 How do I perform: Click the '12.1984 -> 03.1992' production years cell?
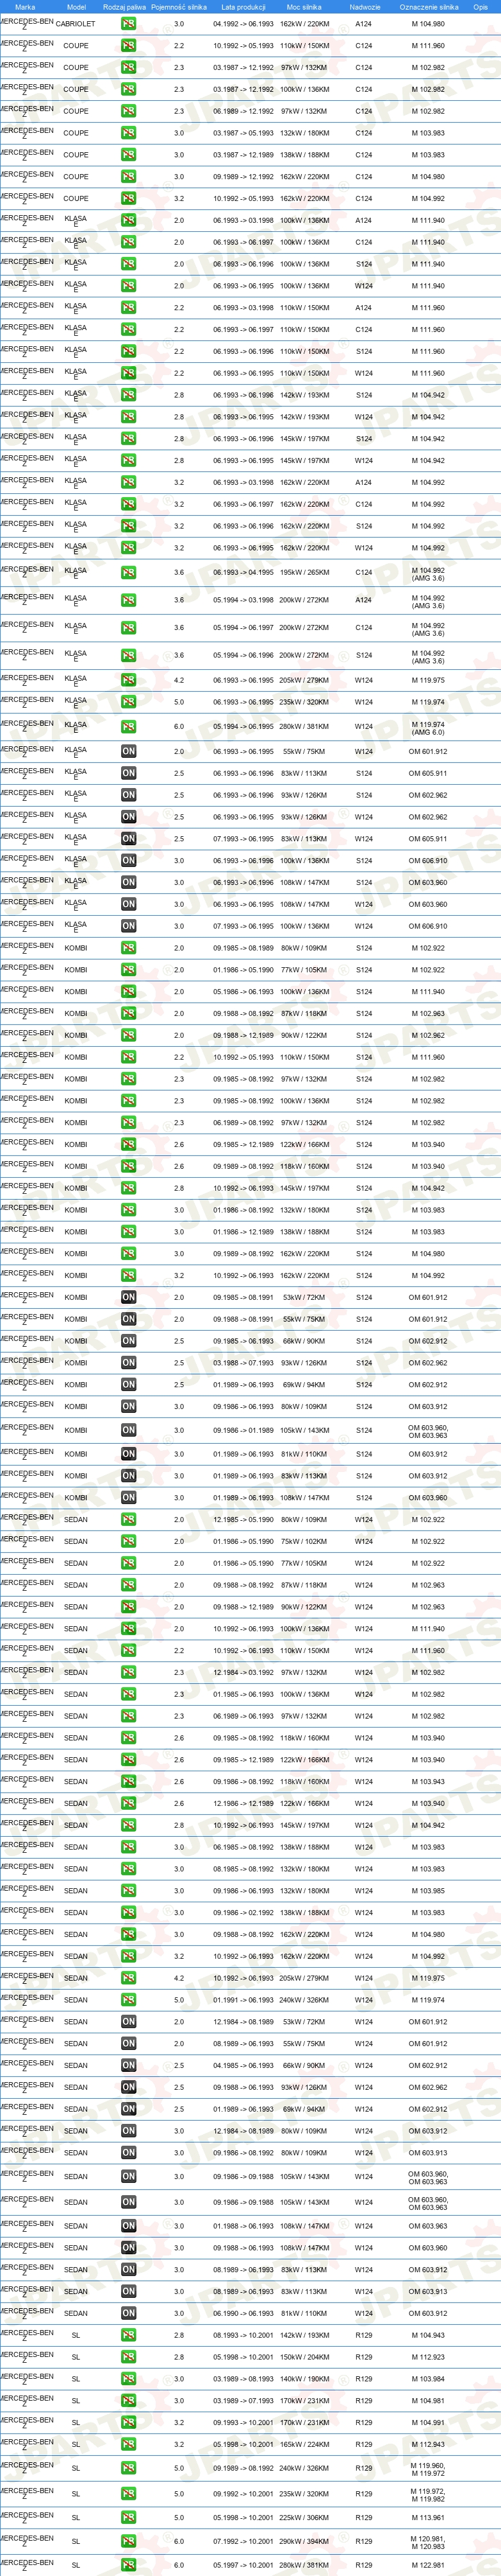pos(243,1673)
